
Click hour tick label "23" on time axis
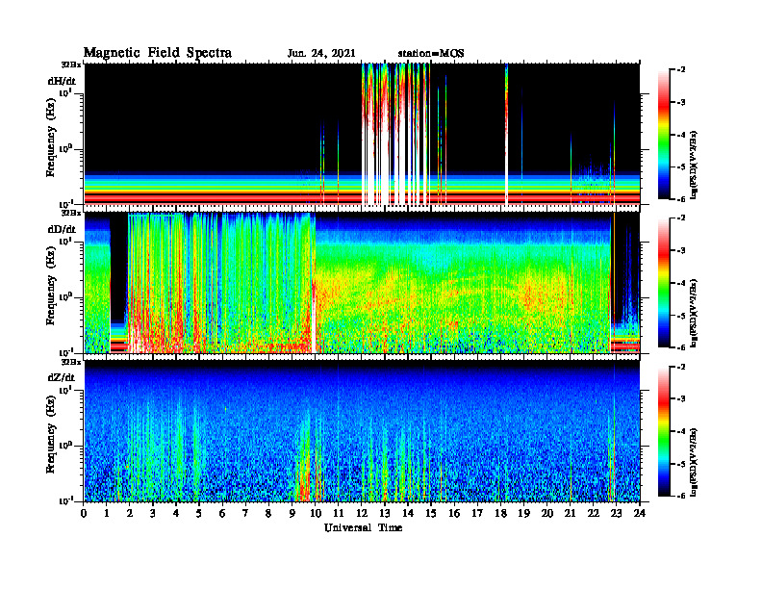tap(617, 513)
